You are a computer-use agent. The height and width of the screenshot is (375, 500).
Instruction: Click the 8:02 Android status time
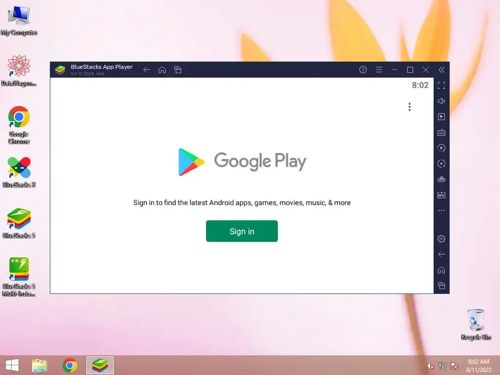420,85
